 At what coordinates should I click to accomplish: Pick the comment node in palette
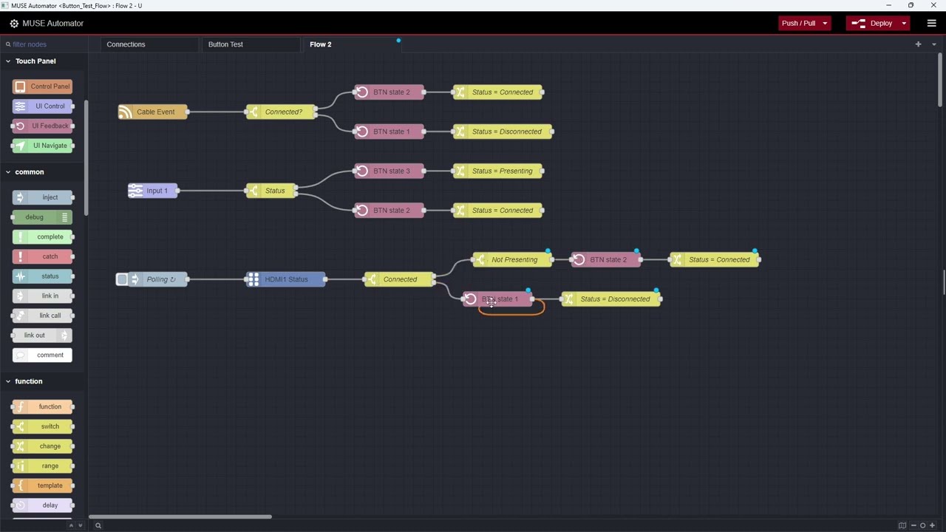point(42,355)
